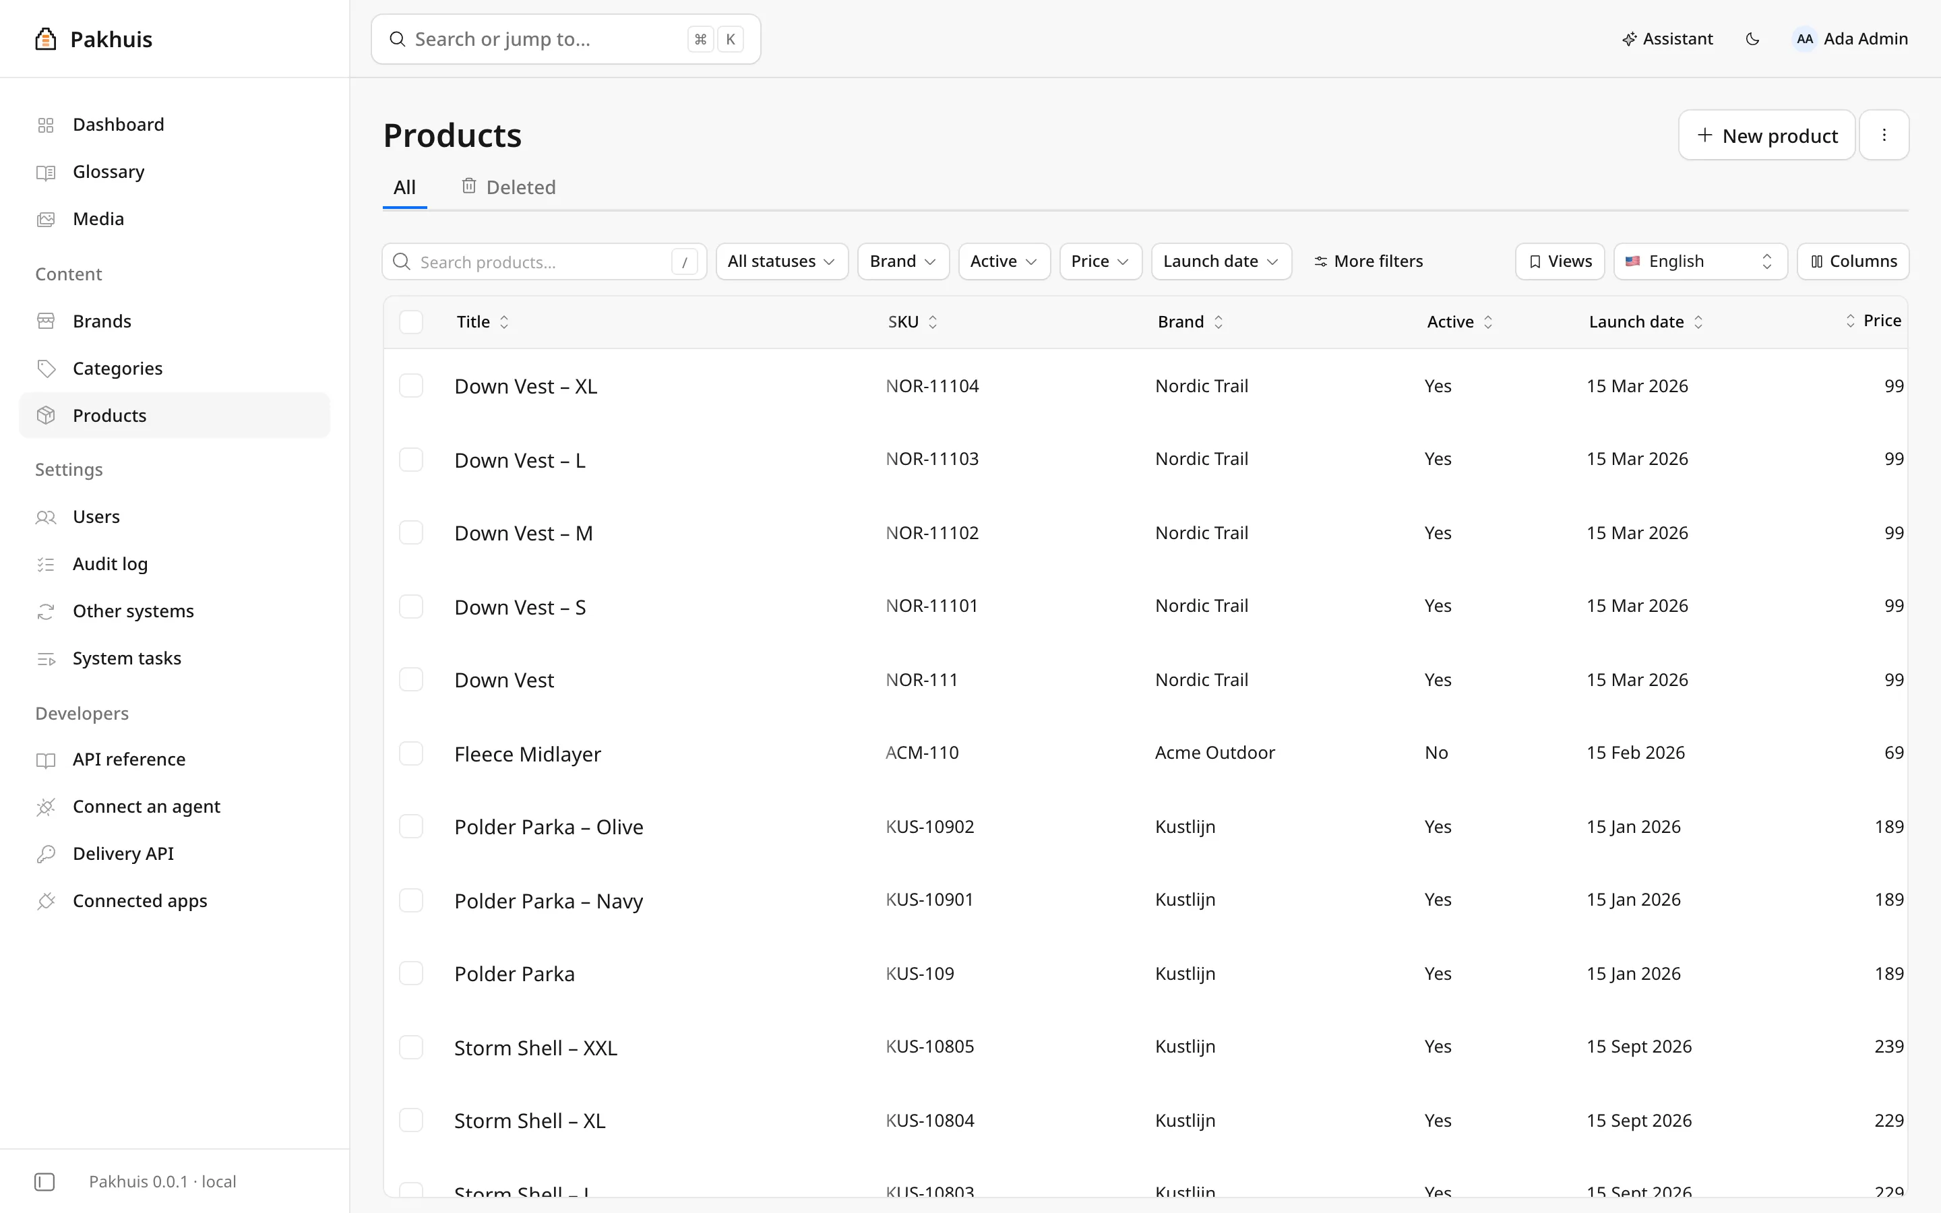
Task: Collapse sidebar using bottom panel icon
Action: click(45, 1182)
